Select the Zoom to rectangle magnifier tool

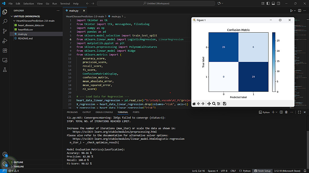pyautogui.click(x=214, y=104)
